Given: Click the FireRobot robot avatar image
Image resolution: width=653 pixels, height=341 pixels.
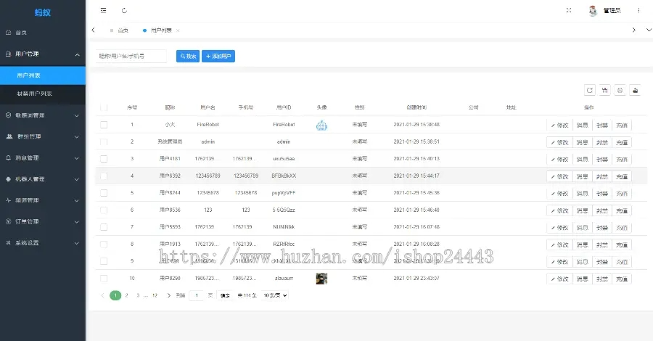Looking at the screenshot, I should point(322,125).
